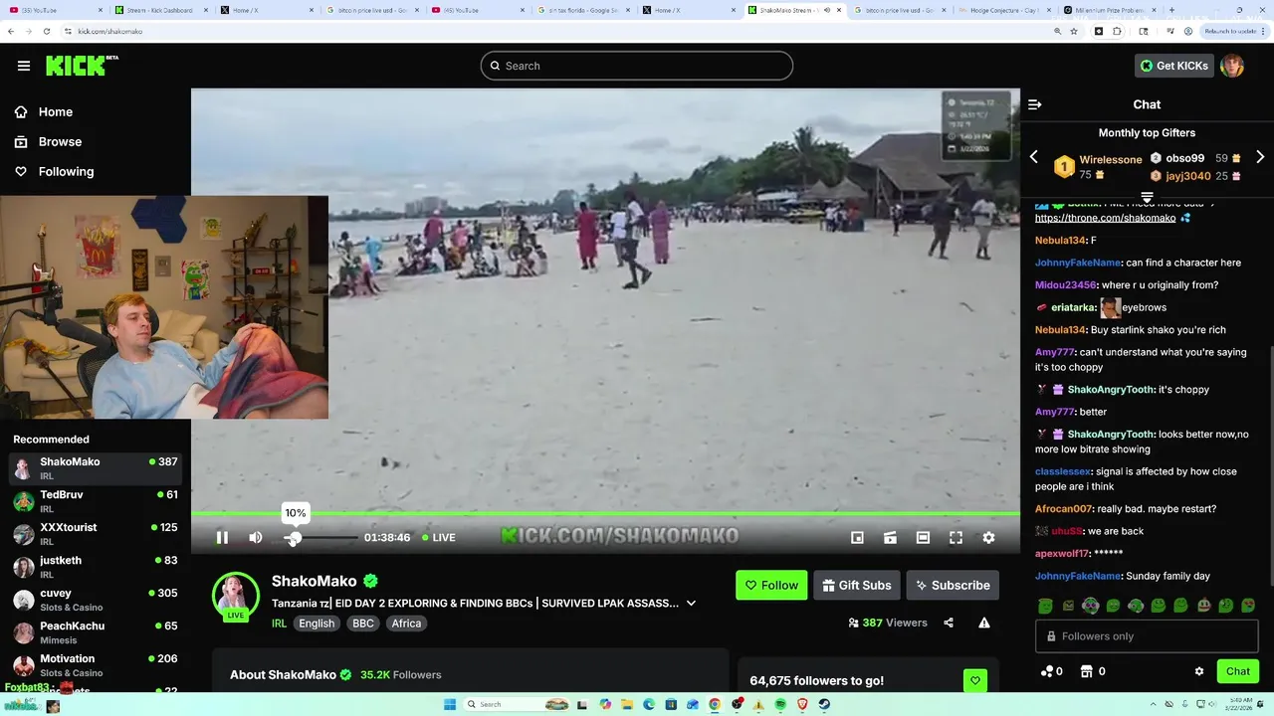Go to Following in the sidebar
This screenshot has height=716, width=1274.
[x=55, y=171]
